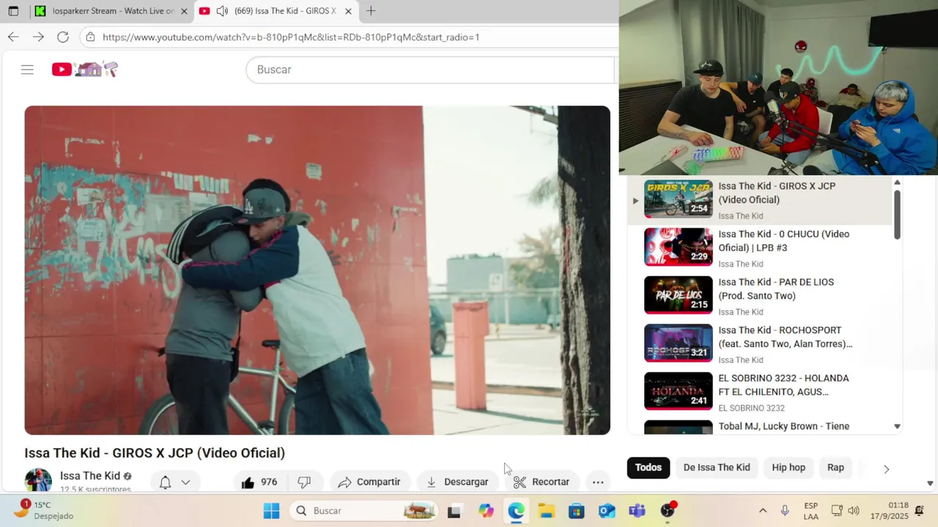The image size is (938, 527).
Task: Go forward in the browser
Action: 38,37
